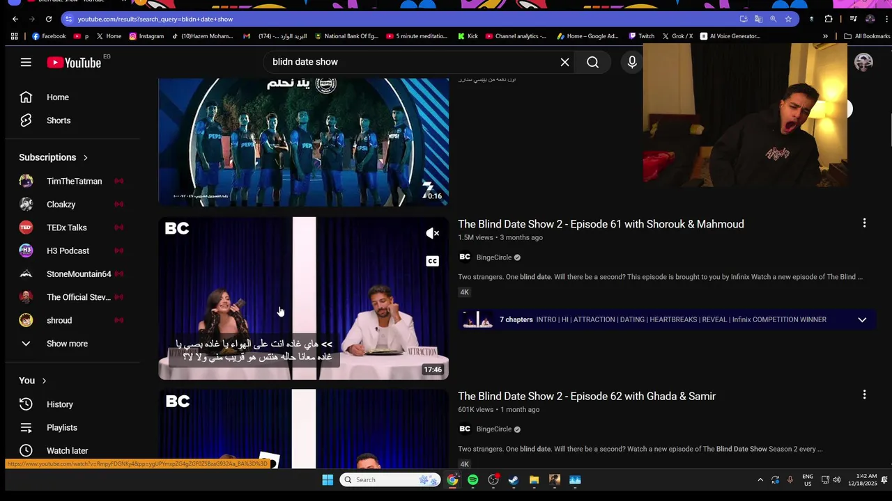
Task: Open Episode 62 Ghada & Samir thumbnail
Action: [304, 429]
